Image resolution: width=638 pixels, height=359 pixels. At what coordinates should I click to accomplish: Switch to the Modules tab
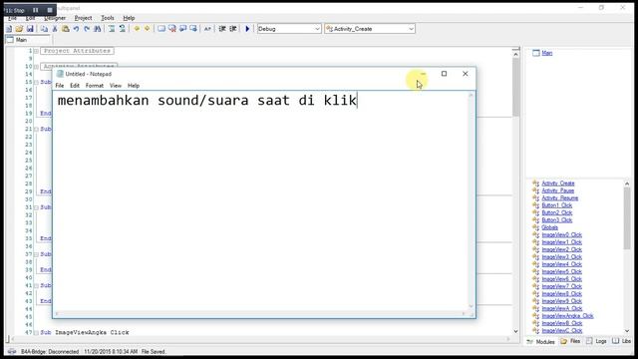[541, 341]
